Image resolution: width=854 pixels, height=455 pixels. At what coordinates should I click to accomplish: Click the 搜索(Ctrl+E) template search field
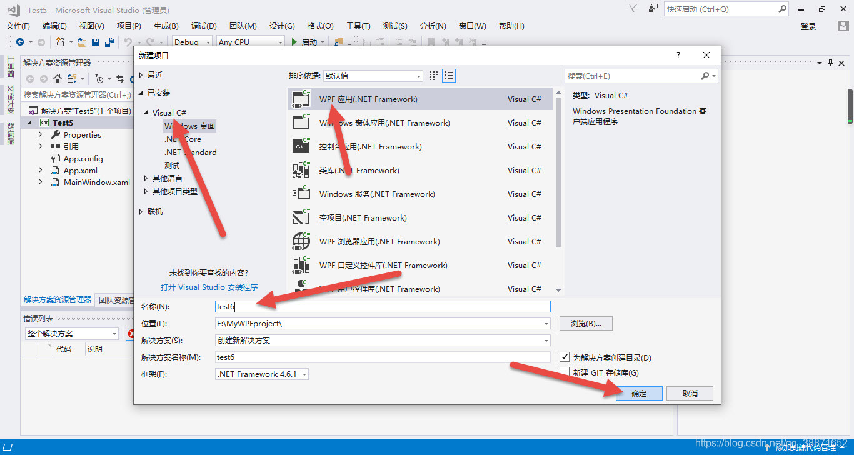[633, 76]
